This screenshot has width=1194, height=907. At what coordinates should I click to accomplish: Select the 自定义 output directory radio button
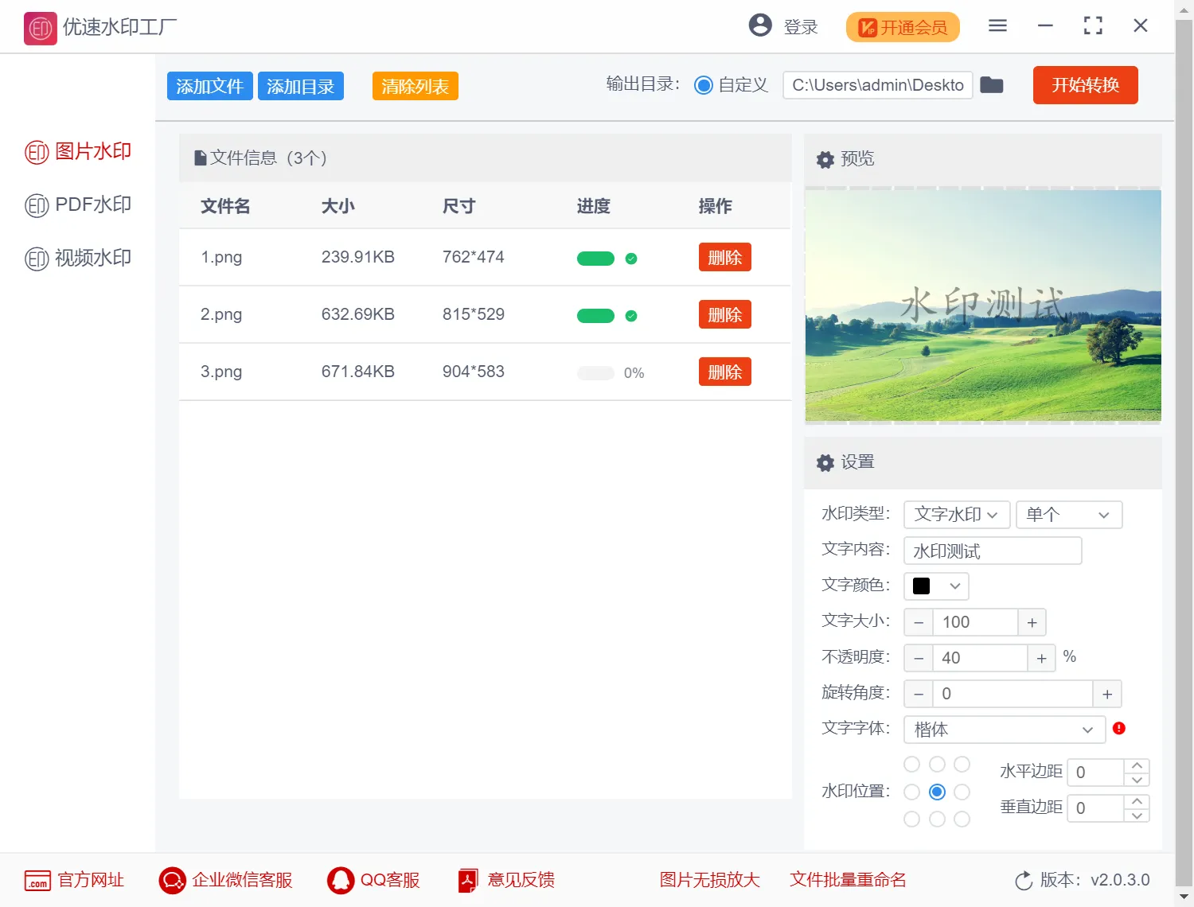704,85
